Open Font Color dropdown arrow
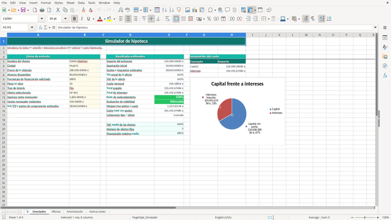The width and height of the screenshot is (391, 220). click(x=104, y=19)
